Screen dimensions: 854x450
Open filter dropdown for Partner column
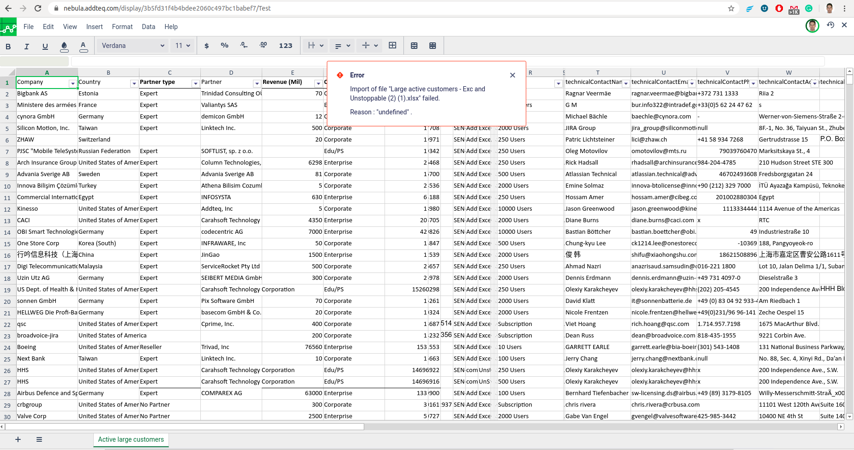pyautogui.click(x=257, y=83)
